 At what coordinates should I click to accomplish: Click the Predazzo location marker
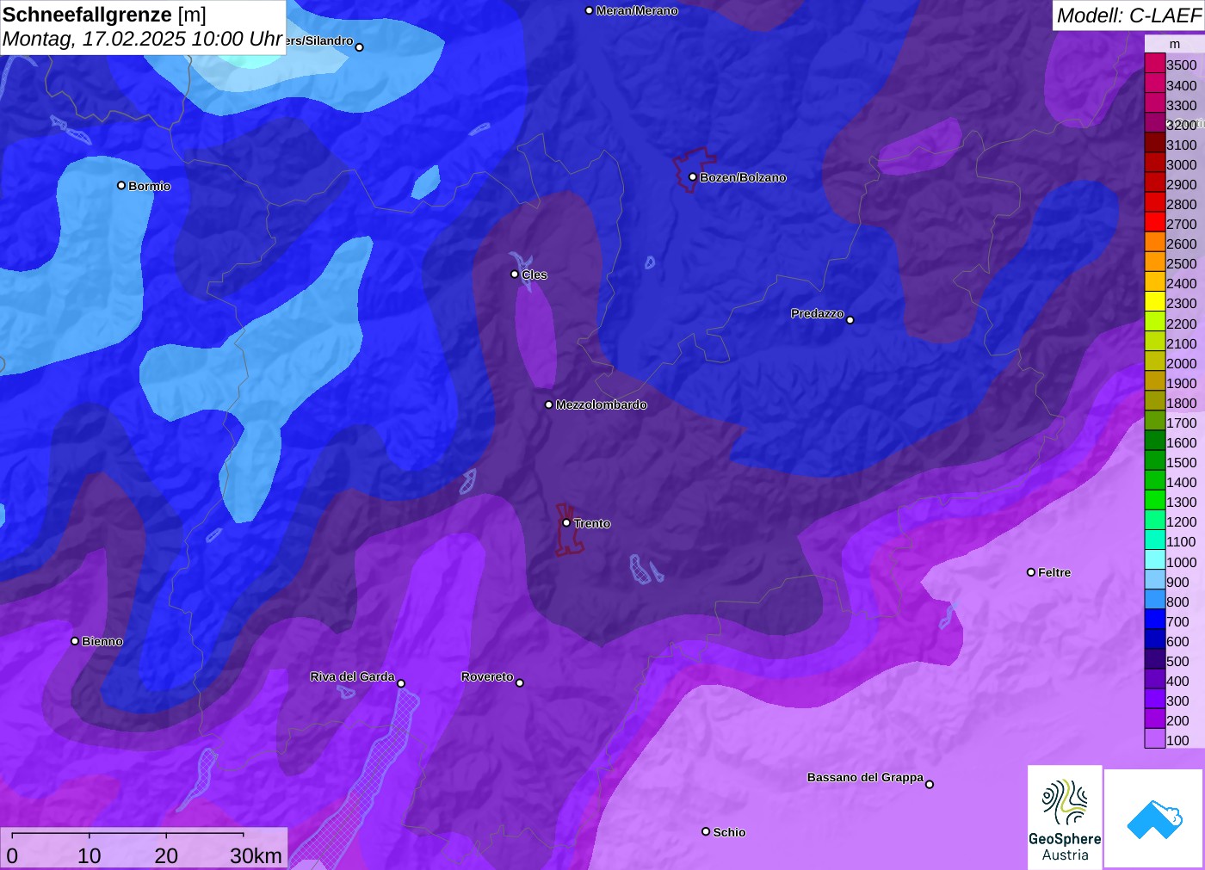coord(850,320)
